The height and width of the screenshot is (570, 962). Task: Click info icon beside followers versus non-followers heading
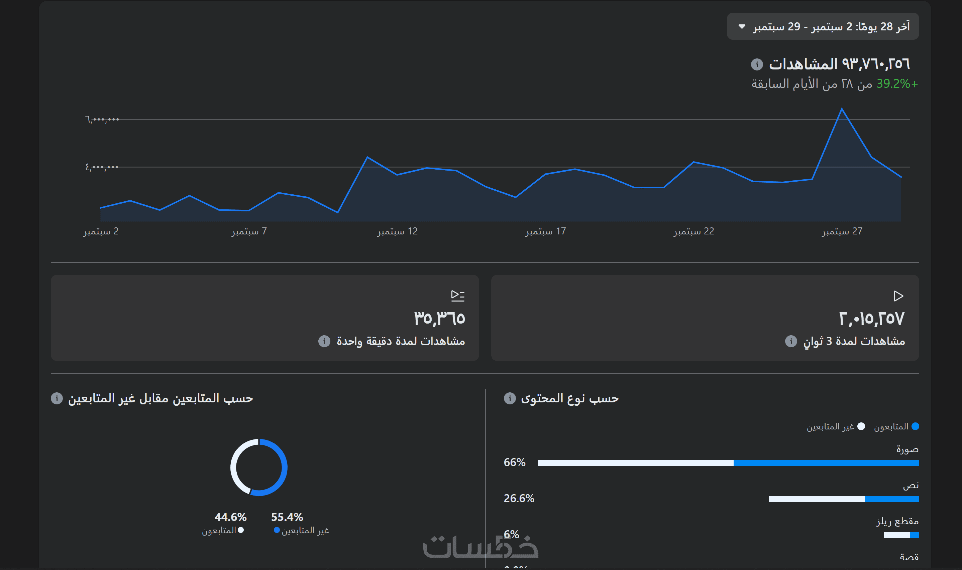(57, 398)
